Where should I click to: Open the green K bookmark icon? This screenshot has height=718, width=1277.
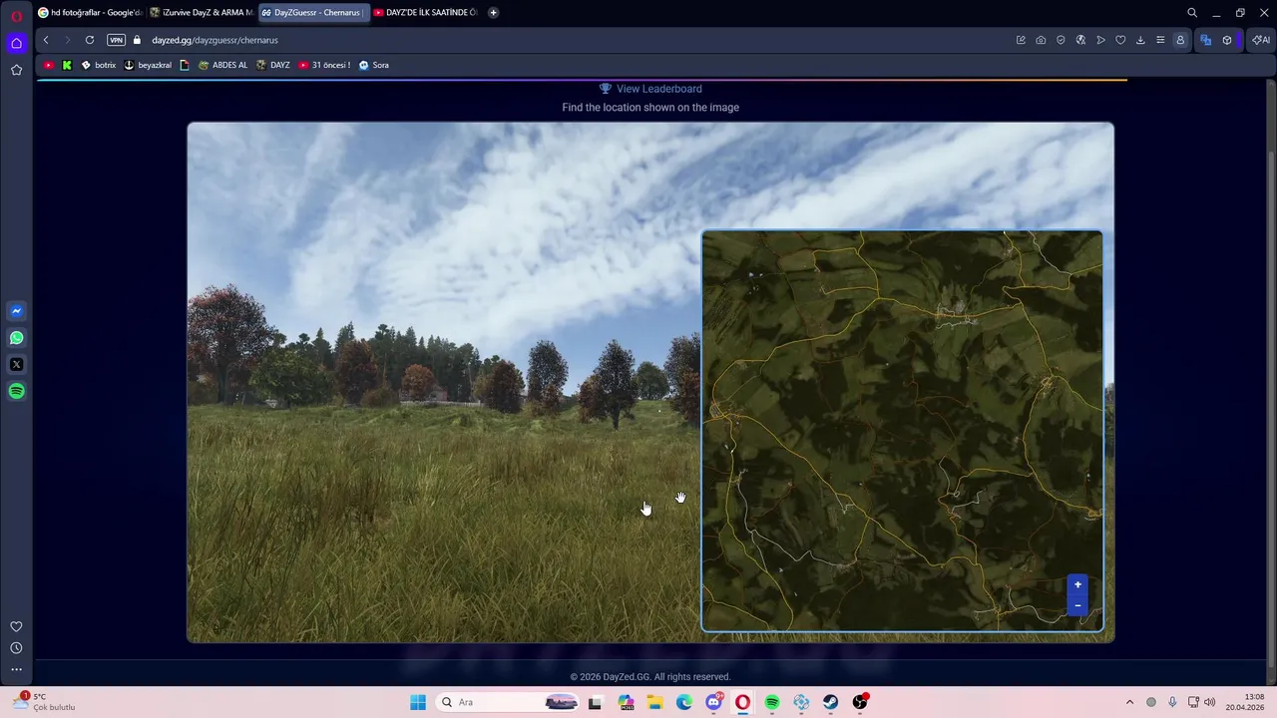tap(67, 65)
